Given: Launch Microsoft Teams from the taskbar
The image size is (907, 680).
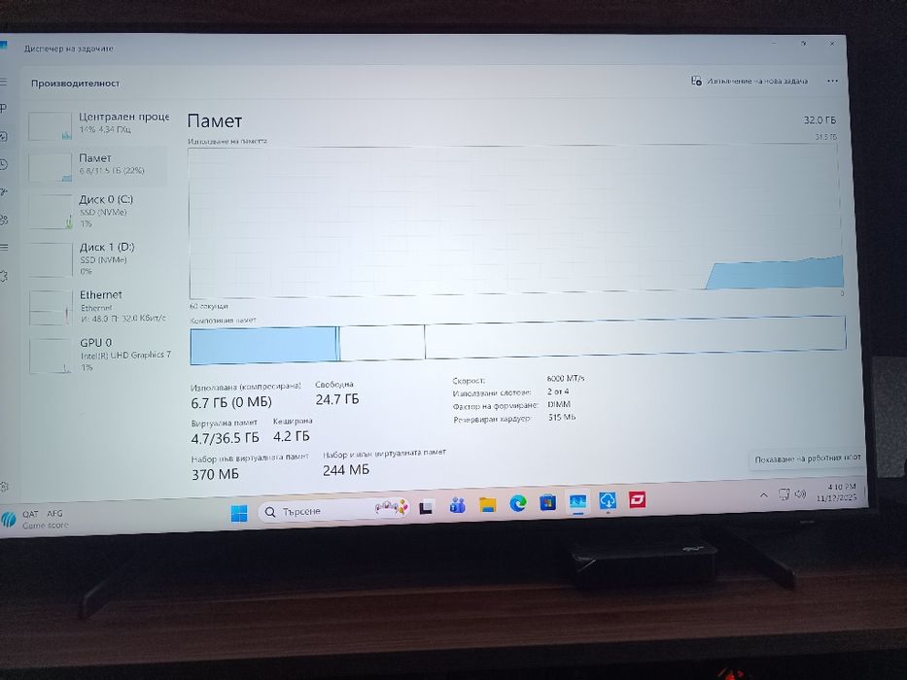Looking at the screenshot, I should click(x=458, y=506).
